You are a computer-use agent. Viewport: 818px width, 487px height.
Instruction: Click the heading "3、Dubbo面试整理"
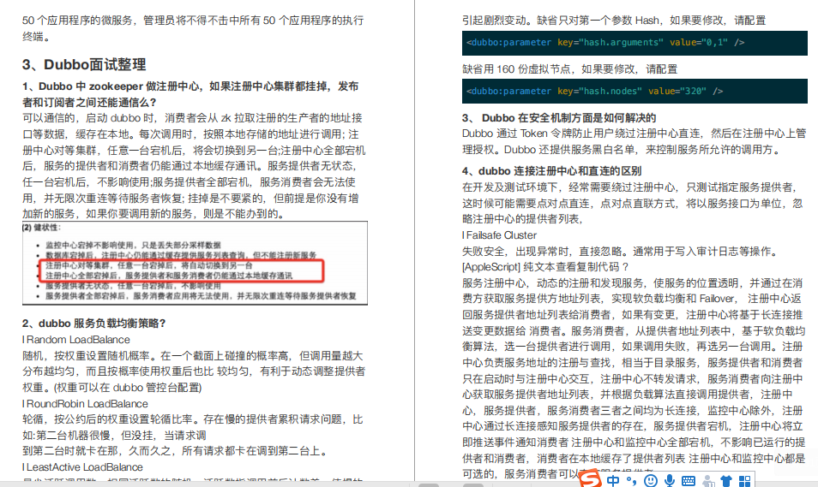84,64
